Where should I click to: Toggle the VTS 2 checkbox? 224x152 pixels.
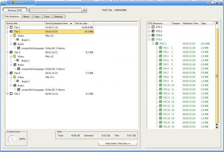point(153,27)
